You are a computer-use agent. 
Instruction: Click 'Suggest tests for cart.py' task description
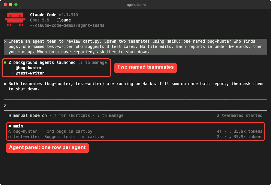click(74, 137)
